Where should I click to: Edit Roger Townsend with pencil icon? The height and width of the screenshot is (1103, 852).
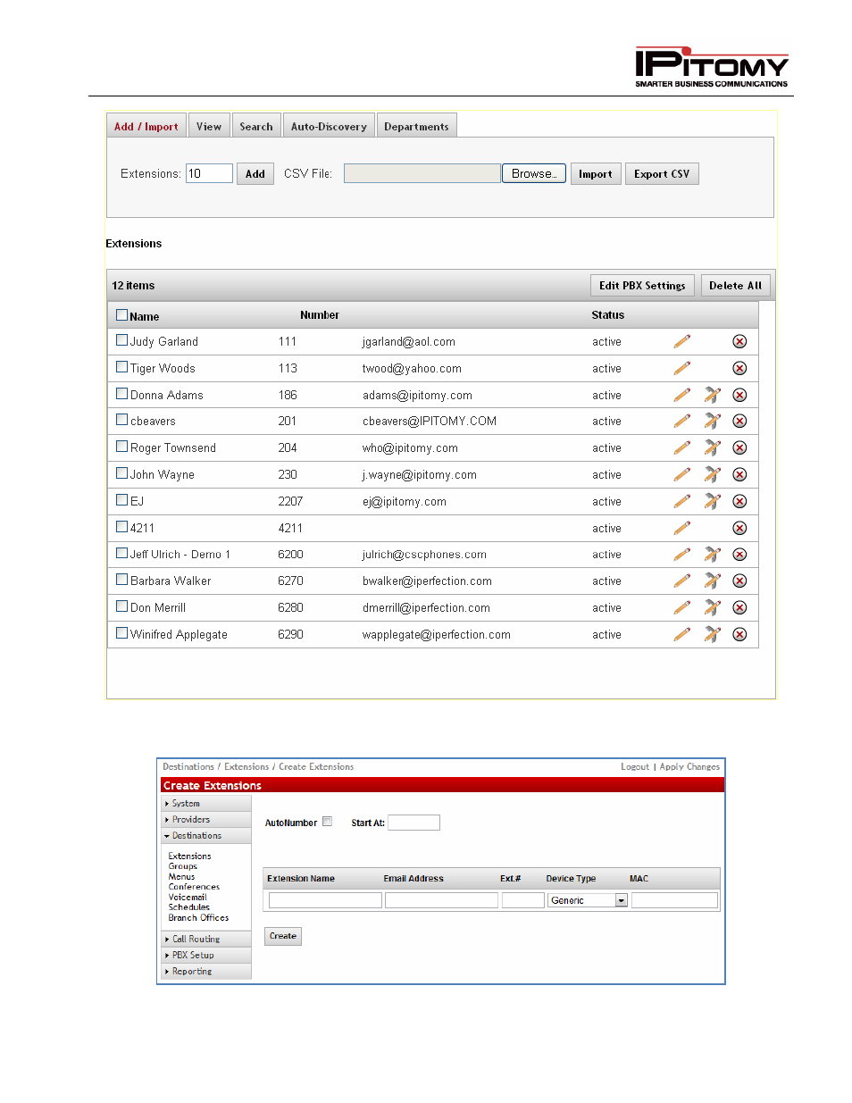(x=682, y=447)
